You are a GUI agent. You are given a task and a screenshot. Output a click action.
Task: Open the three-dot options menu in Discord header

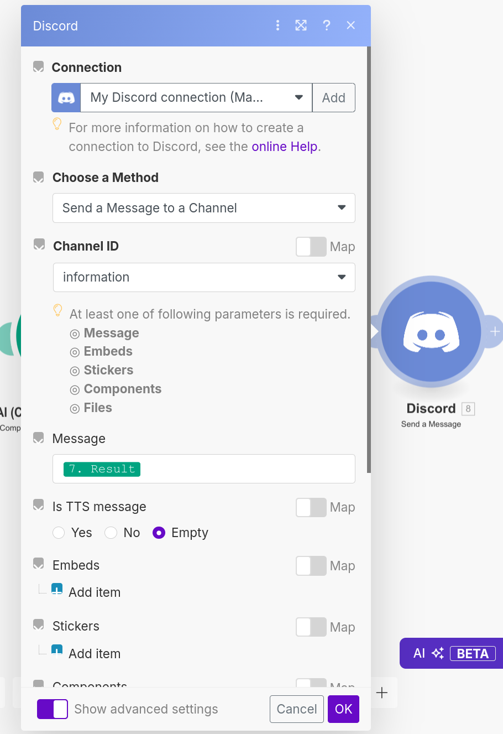pos(277,25)
